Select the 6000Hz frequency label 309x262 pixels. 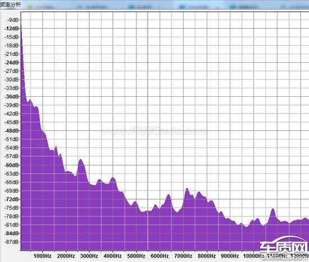tap(160, 256)
